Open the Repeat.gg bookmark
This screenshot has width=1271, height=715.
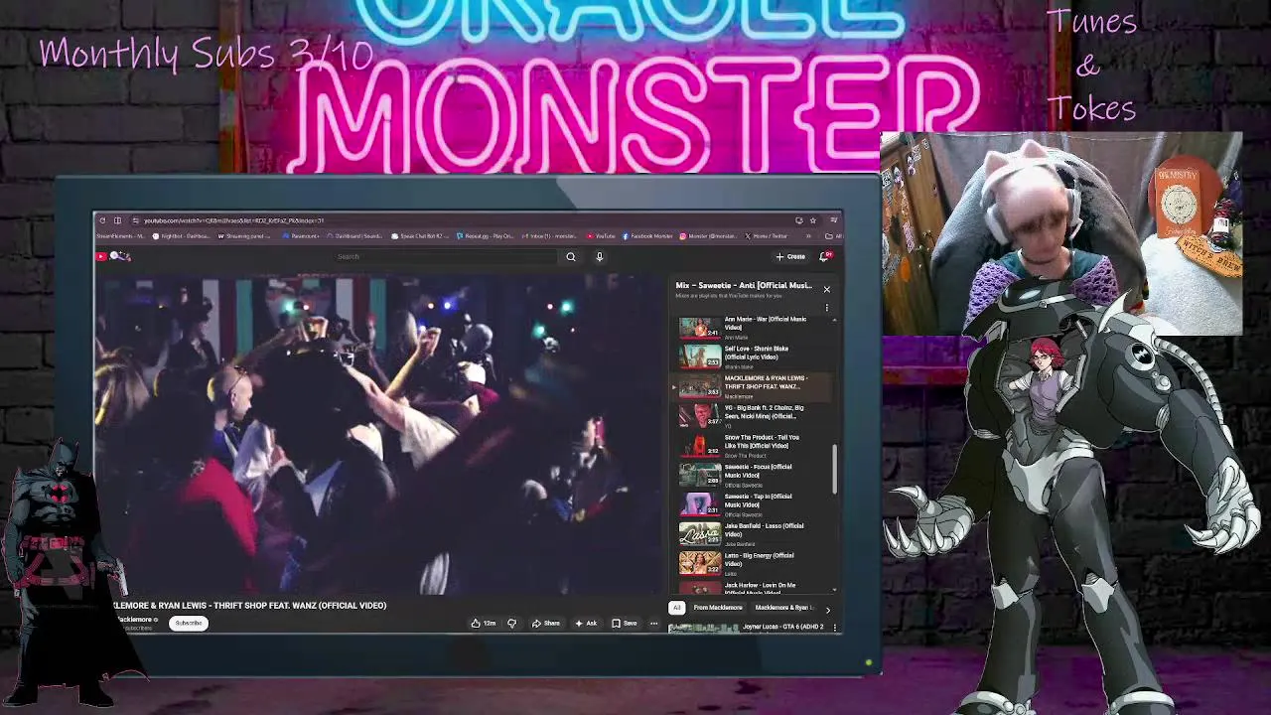486,236
